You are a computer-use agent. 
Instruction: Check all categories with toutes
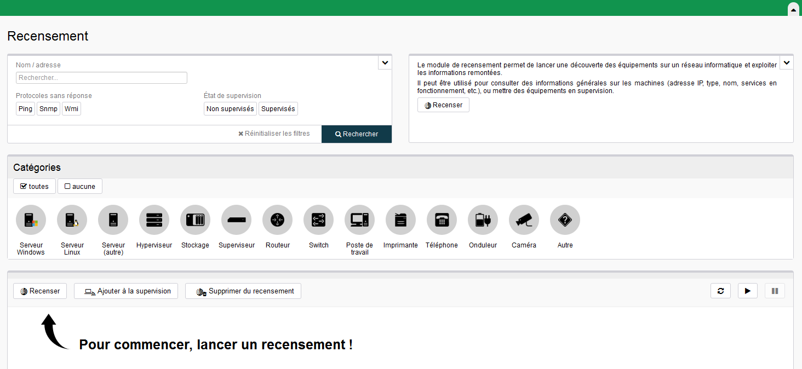(35, 186)
